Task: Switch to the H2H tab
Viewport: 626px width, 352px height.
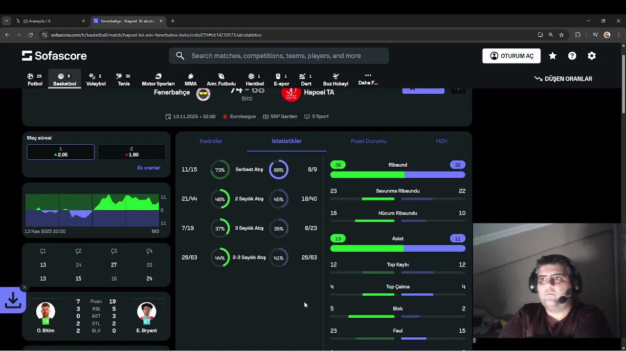Action: (x=441, y=141)
